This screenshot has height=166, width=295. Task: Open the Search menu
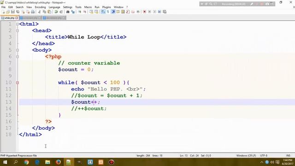[19, 7]
